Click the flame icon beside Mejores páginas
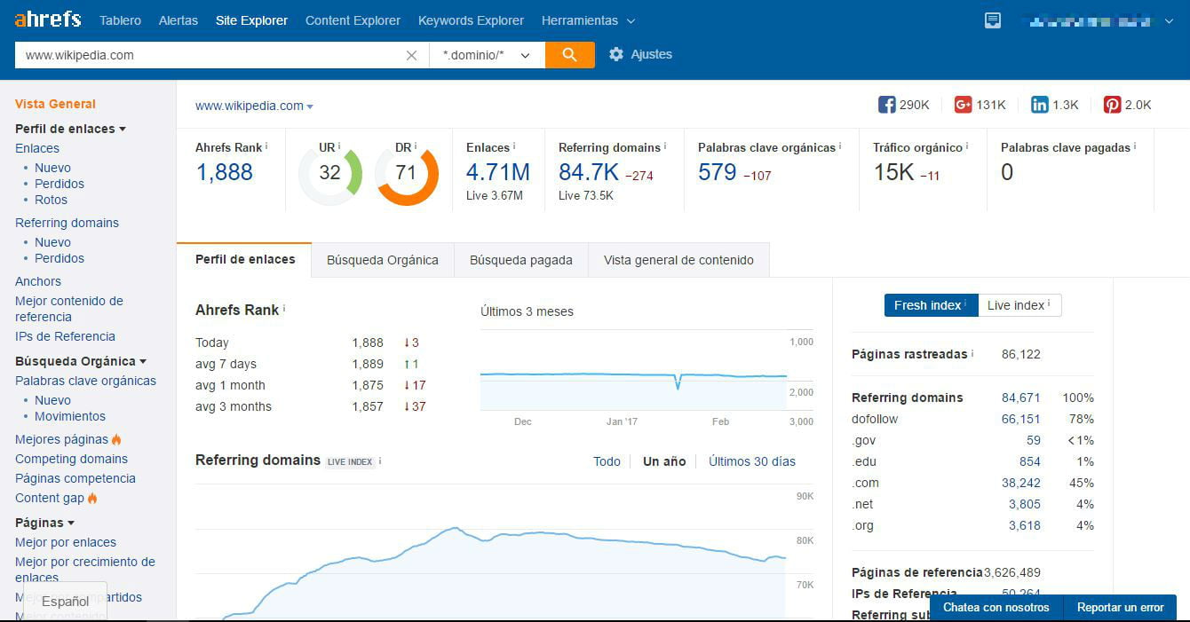Viewport: 1190px width, 622px height. (116, 439)
